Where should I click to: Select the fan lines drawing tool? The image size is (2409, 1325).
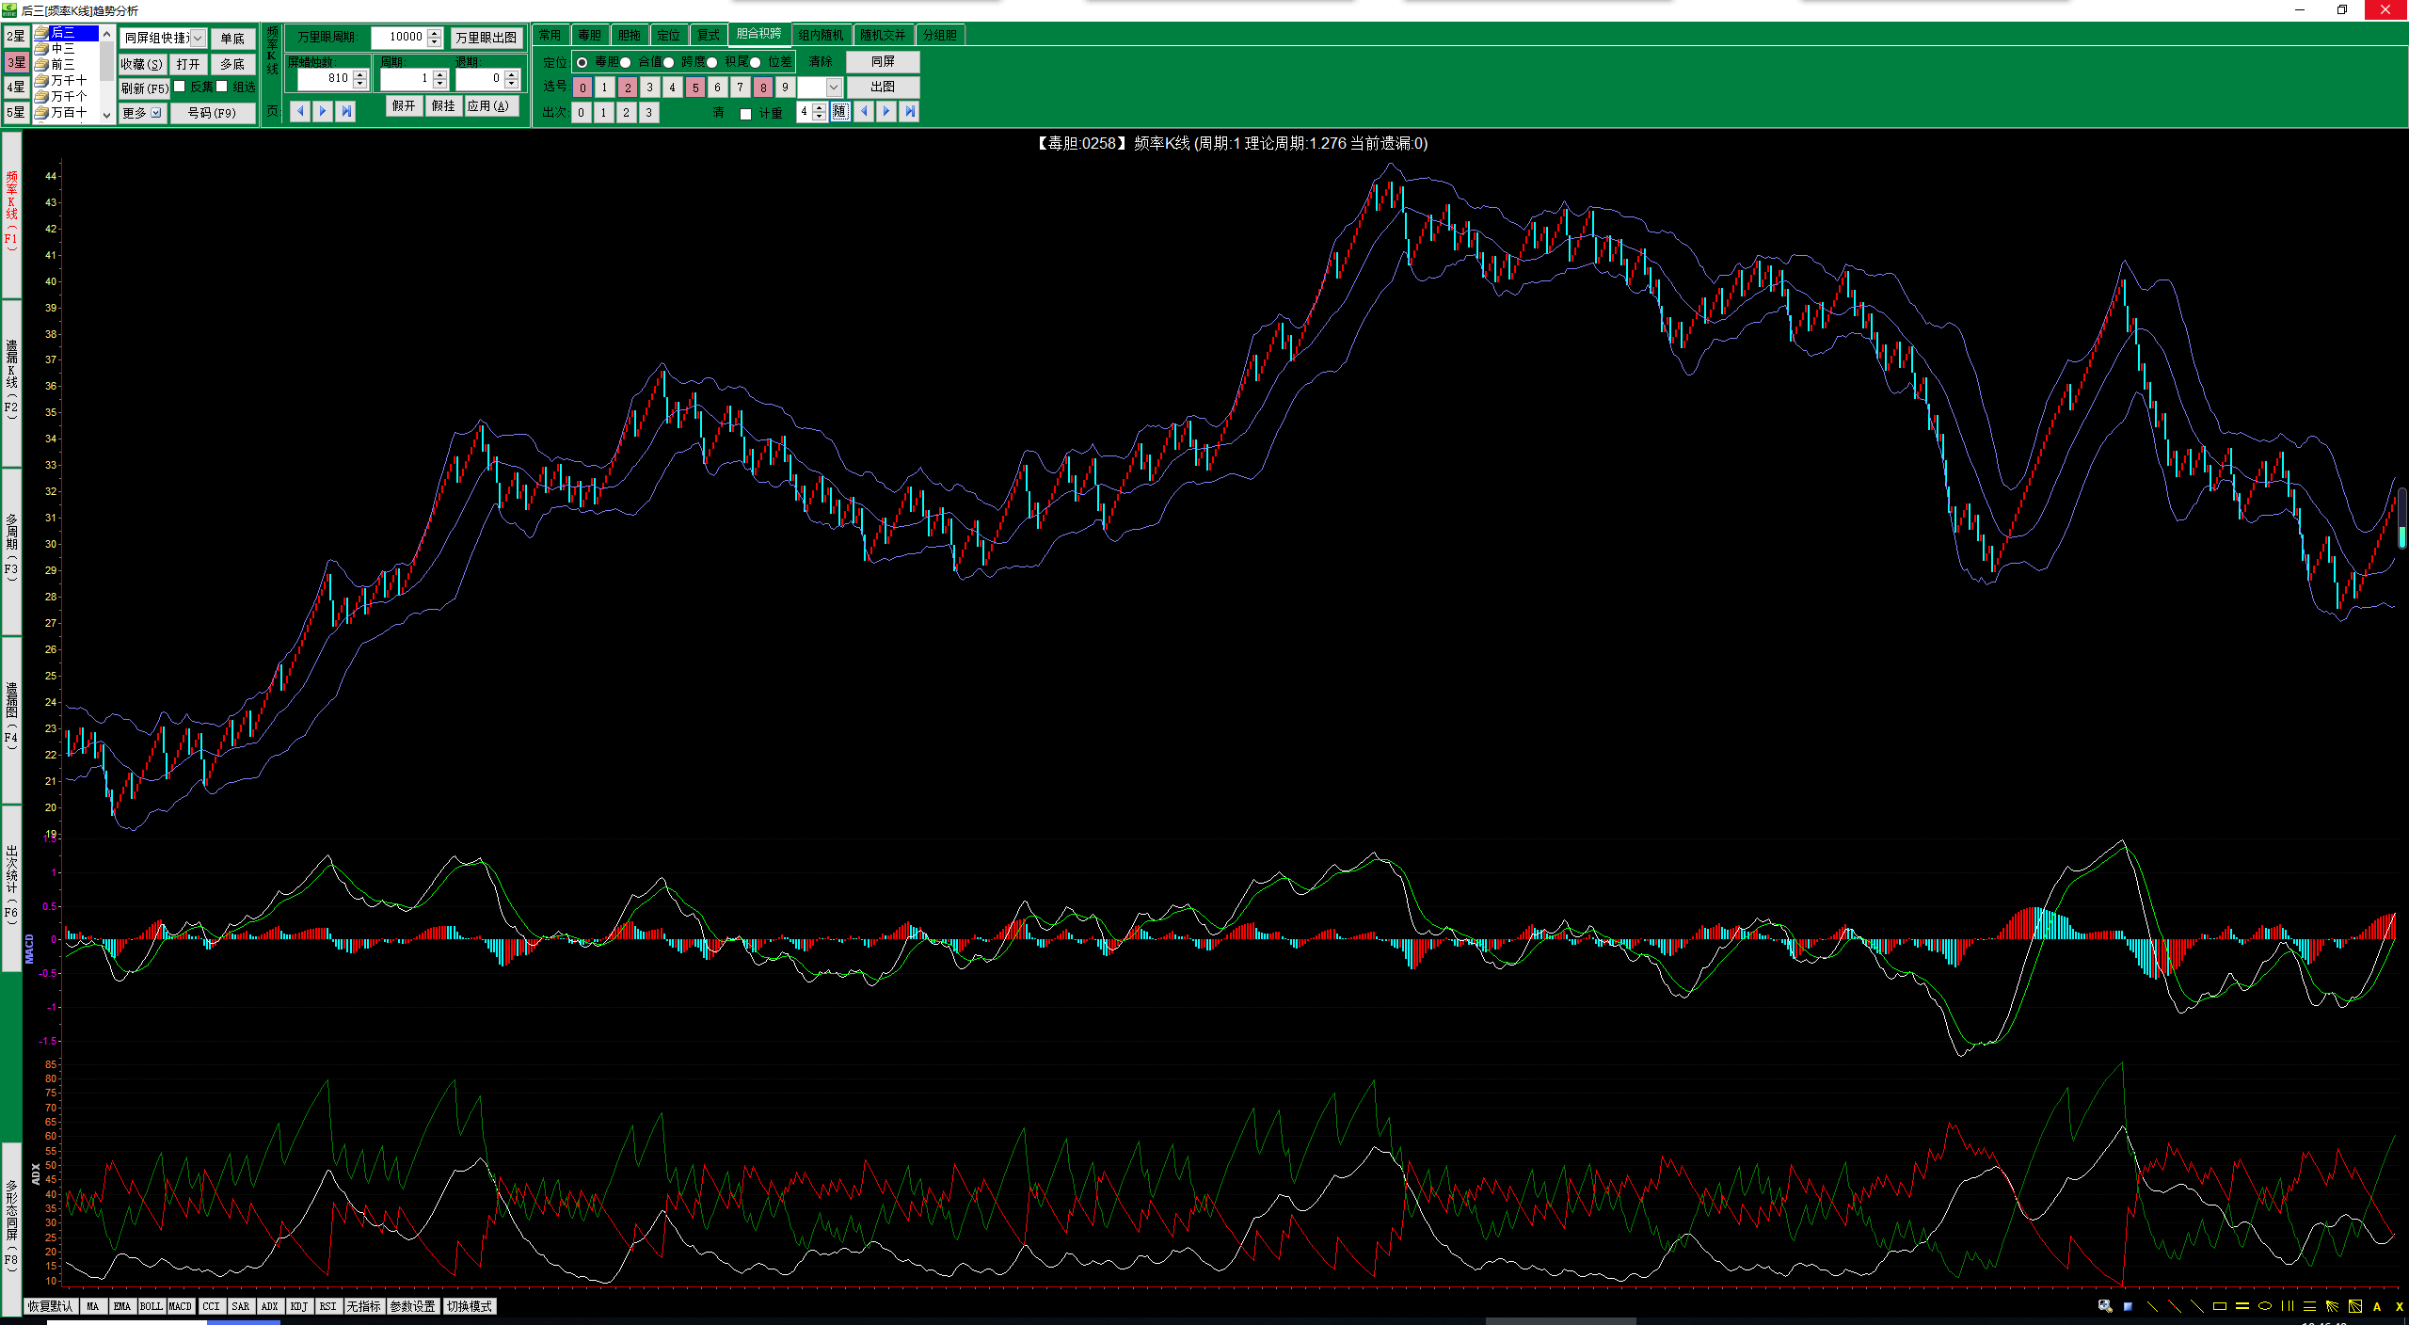(x=2332, y=1306)
